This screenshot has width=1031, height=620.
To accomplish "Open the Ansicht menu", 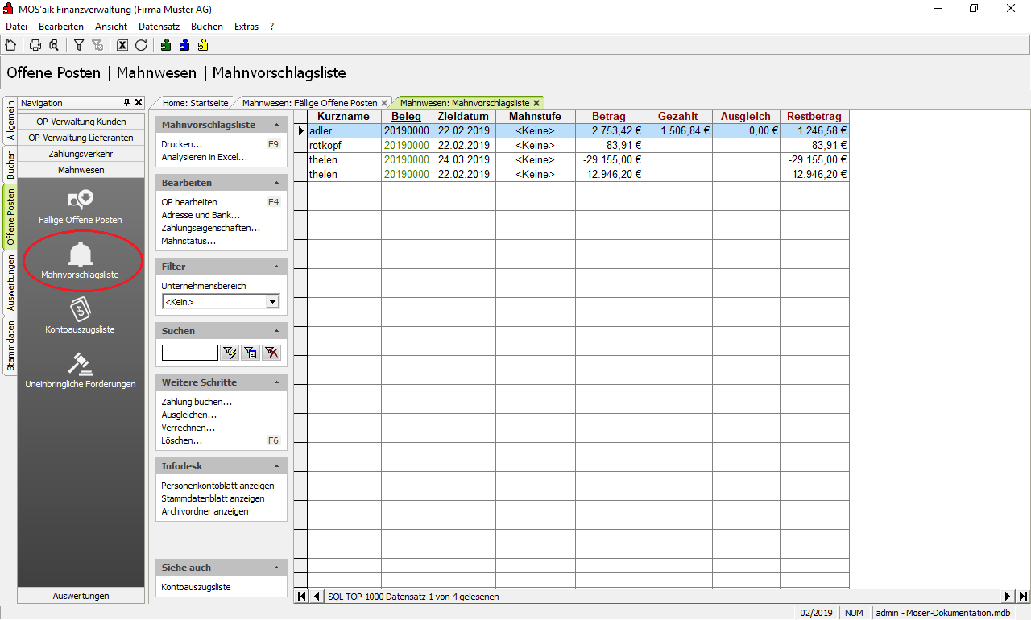I will pyautogui.click(x=111, y=27).
